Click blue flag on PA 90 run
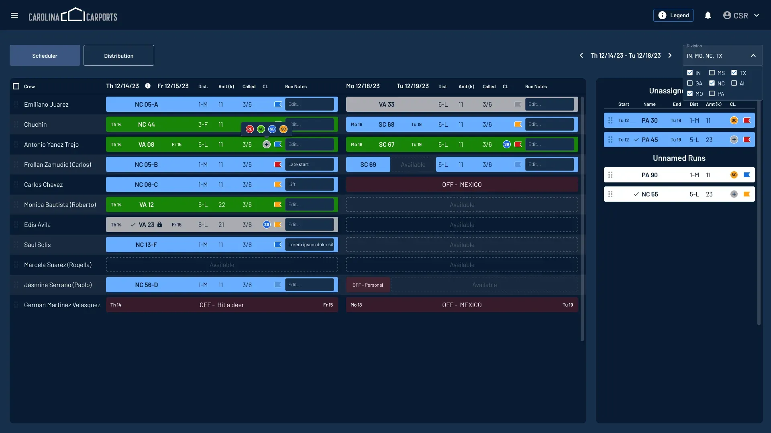771x433 pixels. click(747, 175)
